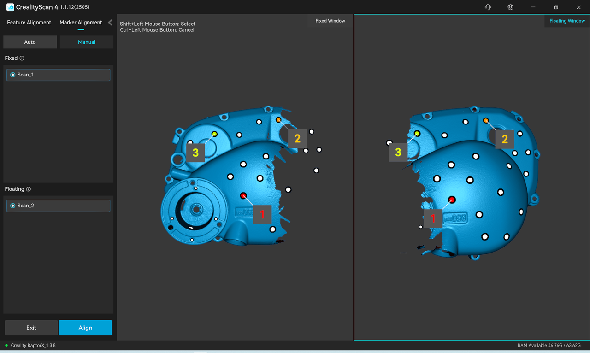
Task: Choose Auto alignment mode
Action: click(x=30, y=42)
